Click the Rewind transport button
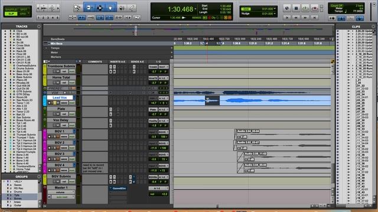This screenshot has height=212, width=378. pyautogui.click(x=296, y=18)
